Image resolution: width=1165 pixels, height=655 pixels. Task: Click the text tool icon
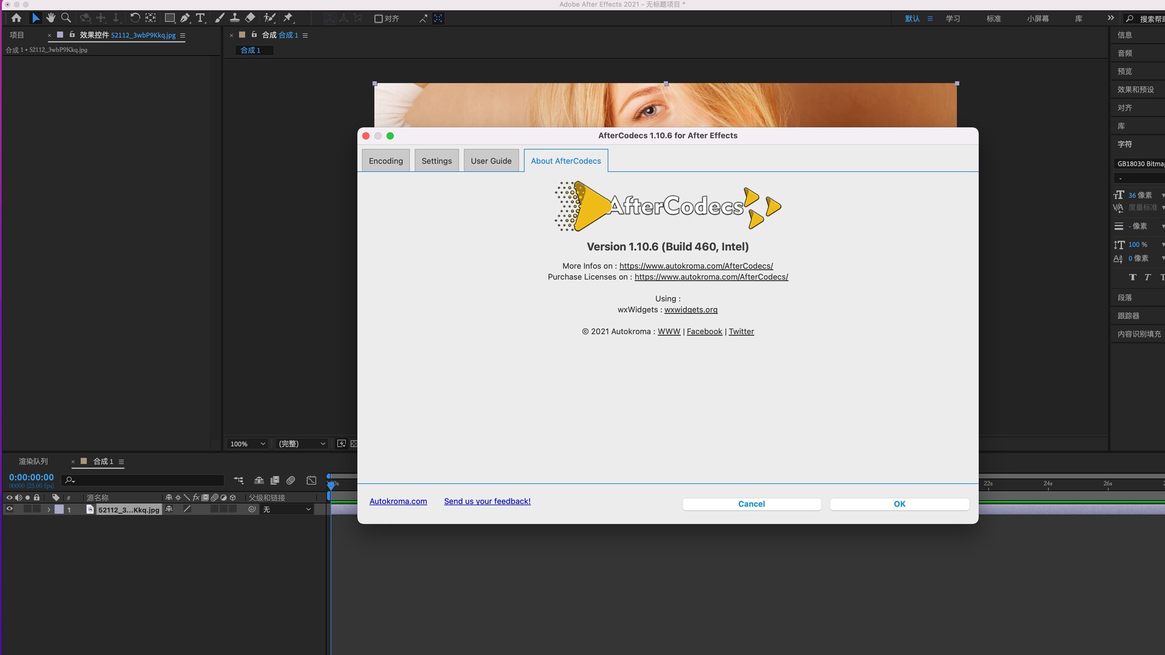coord(201,18)
